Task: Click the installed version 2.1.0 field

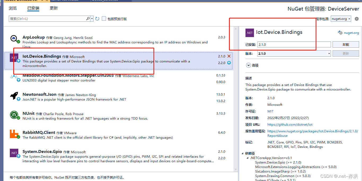Action: pos(294,44)
